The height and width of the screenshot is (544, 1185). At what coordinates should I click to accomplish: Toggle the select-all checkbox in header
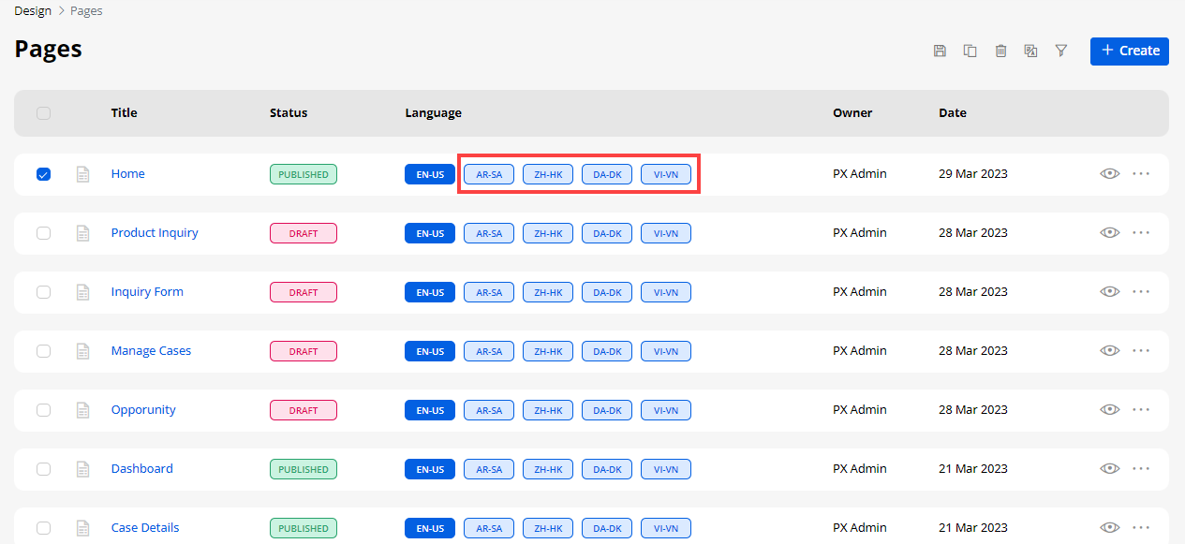pos(44,113)
